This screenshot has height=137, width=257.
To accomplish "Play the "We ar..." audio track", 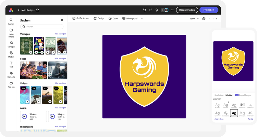I will point(24,116).
